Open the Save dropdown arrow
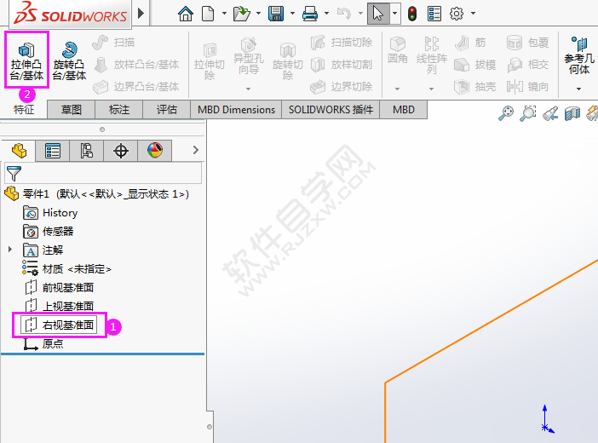The width and height of the screenshot is (598, 443). 292,14
